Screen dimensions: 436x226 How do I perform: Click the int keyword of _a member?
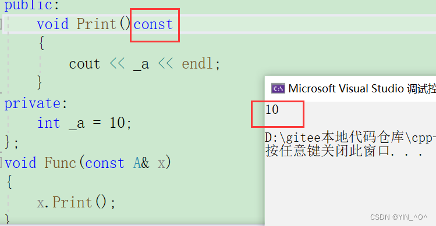coord(49,123)
